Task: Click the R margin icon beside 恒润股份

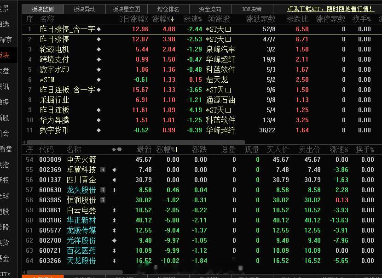Action: (x=102, y=200)
